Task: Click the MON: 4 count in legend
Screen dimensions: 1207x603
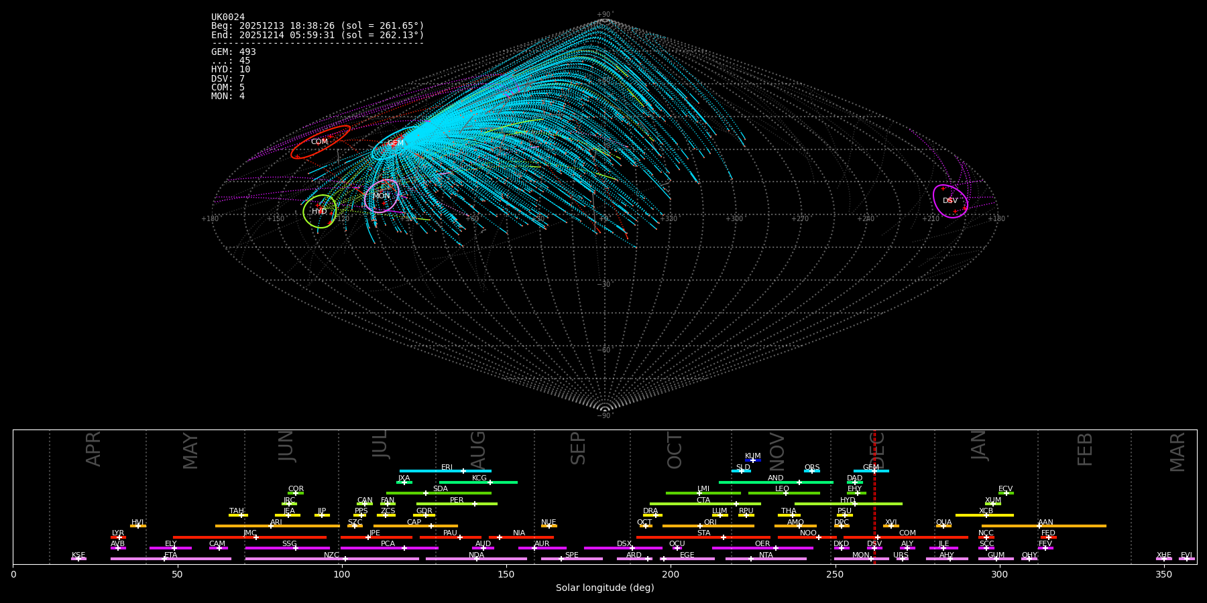Action: [228, 96]
